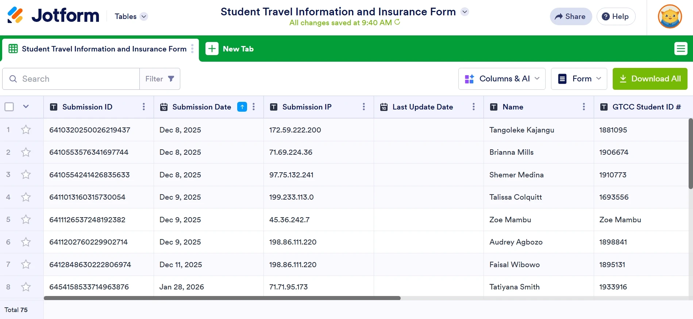Open the Help menu
This screenshot has height=319, width=693.
616,16
